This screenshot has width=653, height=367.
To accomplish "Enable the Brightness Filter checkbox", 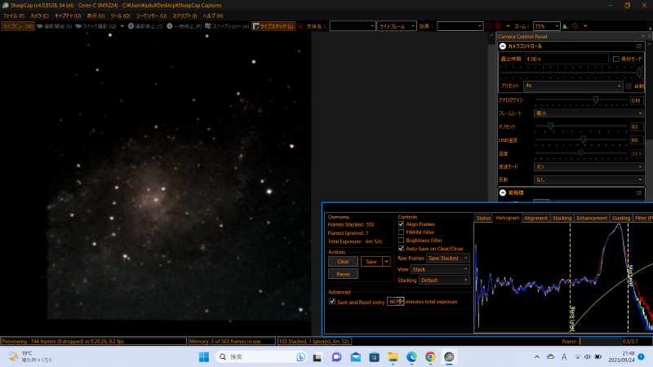I will coord(401,241).
